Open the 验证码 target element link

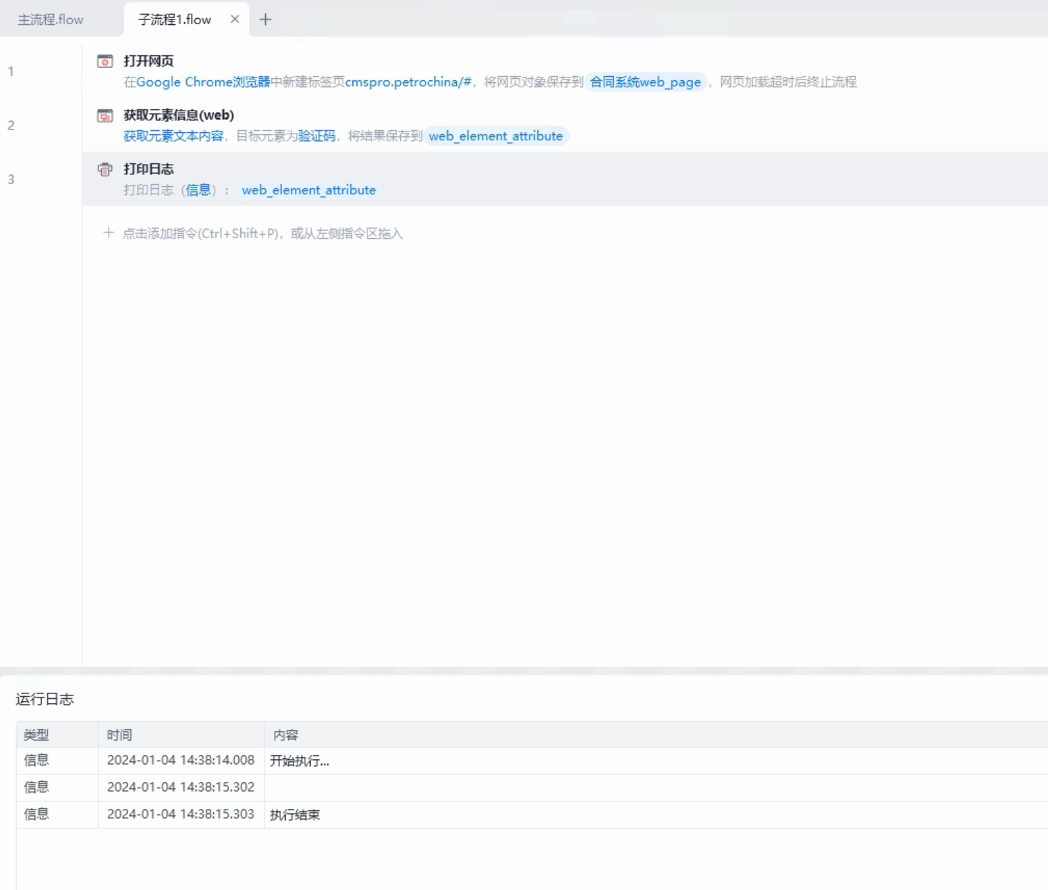(317, 136)
